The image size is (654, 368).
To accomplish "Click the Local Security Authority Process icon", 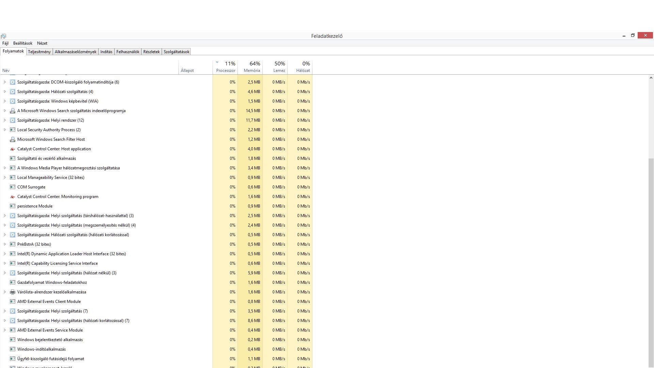I will (13, 130).
